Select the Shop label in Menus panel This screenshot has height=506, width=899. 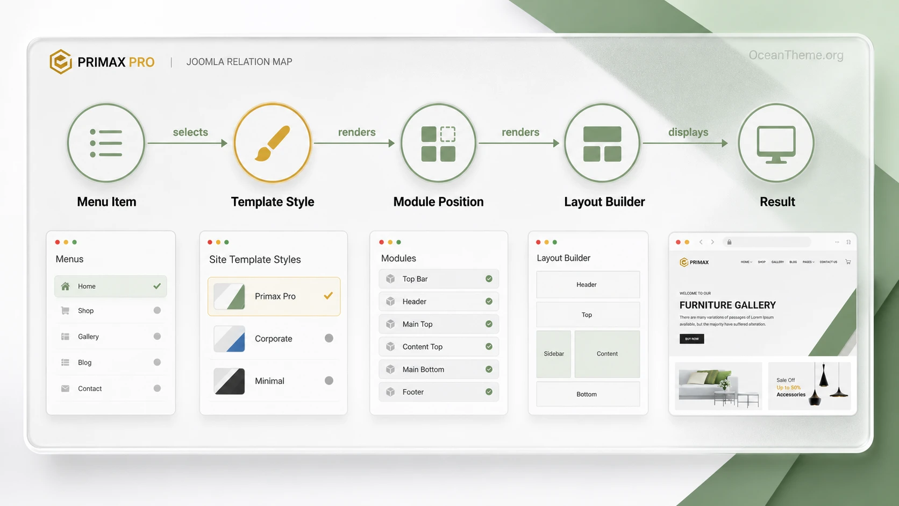tap(85, 311)
